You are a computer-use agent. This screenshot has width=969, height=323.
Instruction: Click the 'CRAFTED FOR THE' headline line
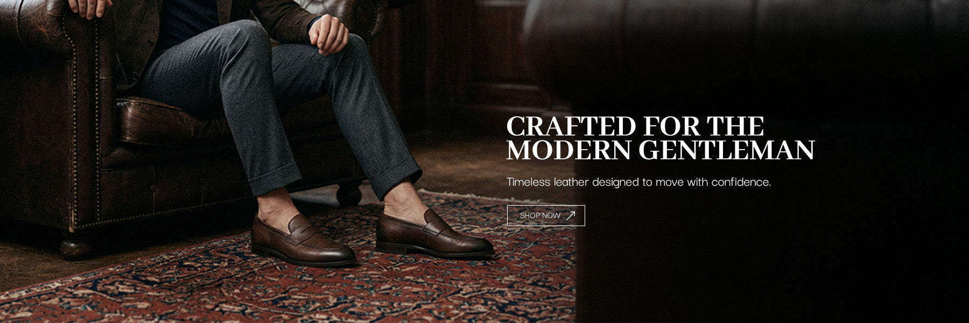pos(635,126)
